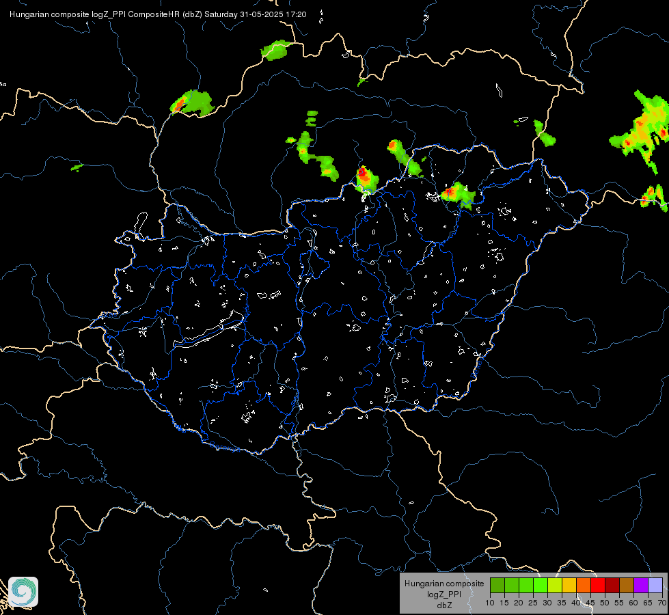Click the legend scale value "10"

click(x=490, y=603)
